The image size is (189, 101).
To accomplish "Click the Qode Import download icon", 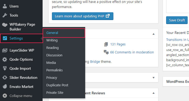I will pos(5,68).
